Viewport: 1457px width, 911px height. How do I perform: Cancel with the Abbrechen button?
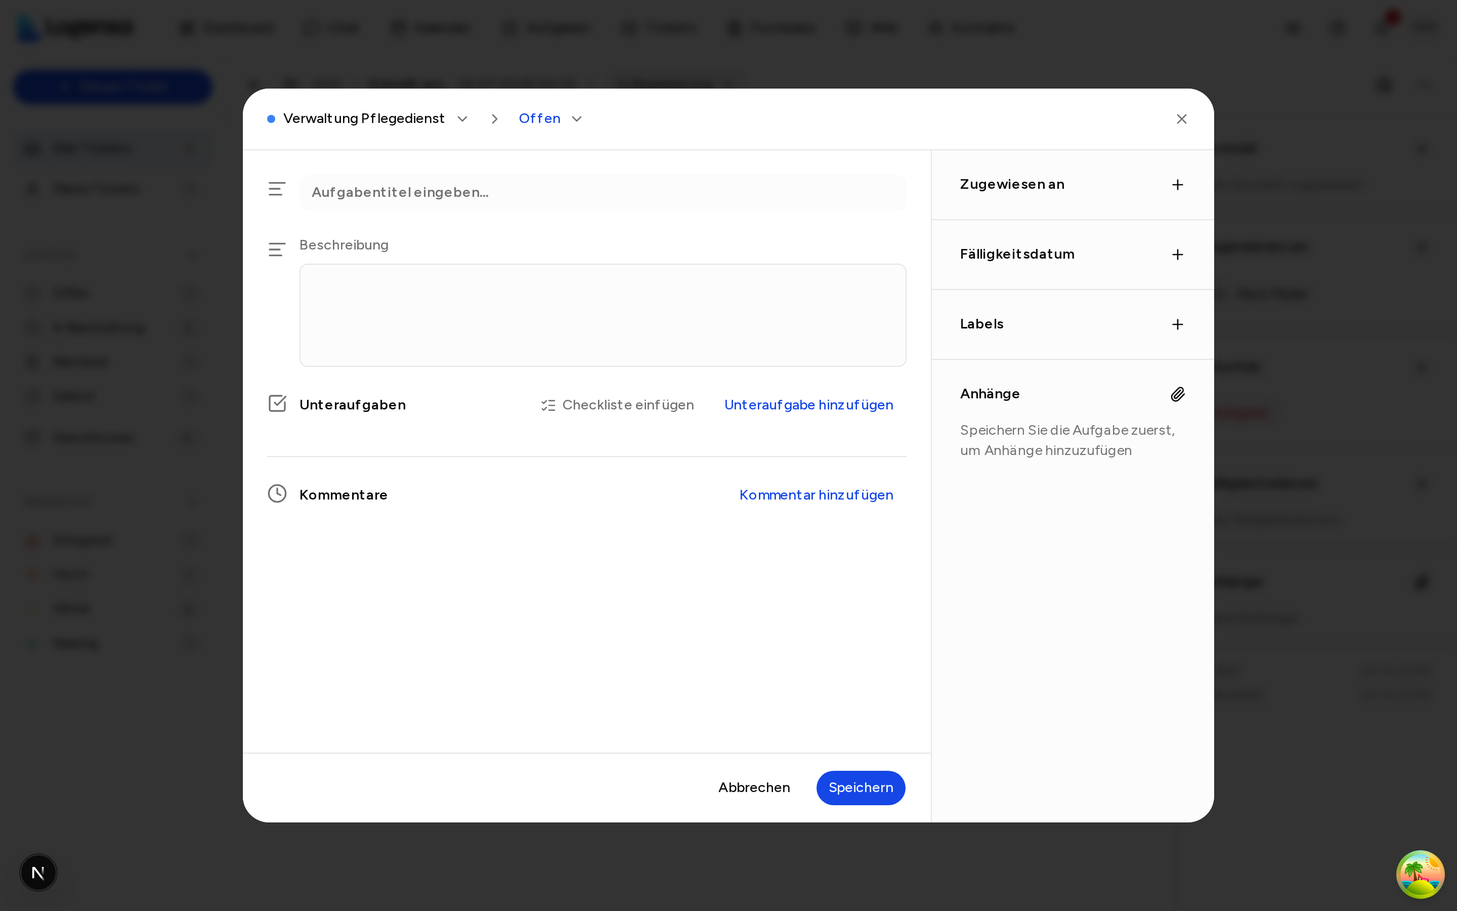coord(754,788)
